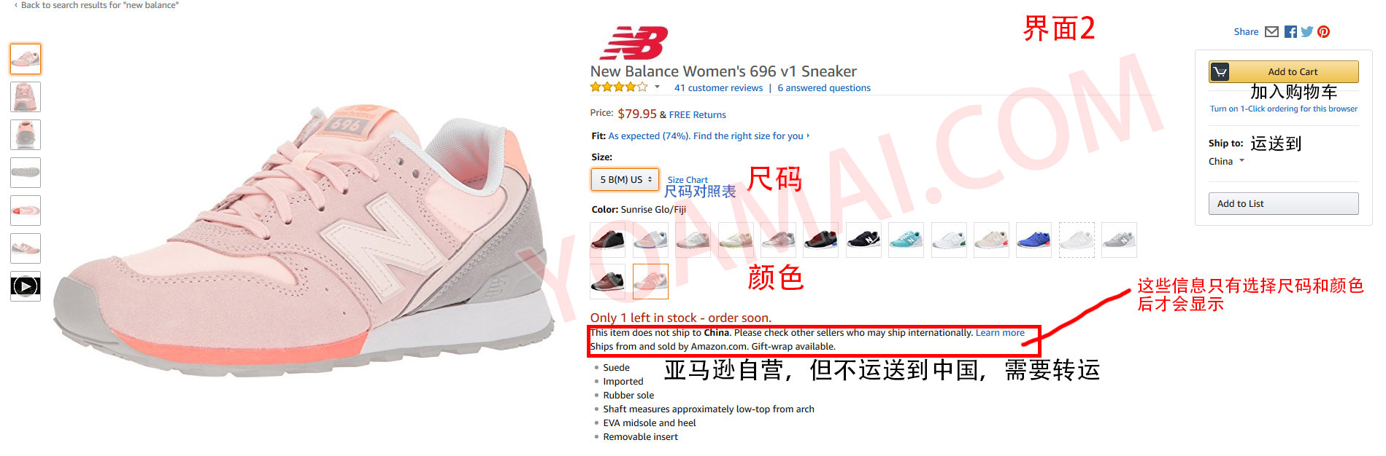Screen dimensions: 1386x456
Task: Open 41 customer reviews link
Action: pos(718,88)
